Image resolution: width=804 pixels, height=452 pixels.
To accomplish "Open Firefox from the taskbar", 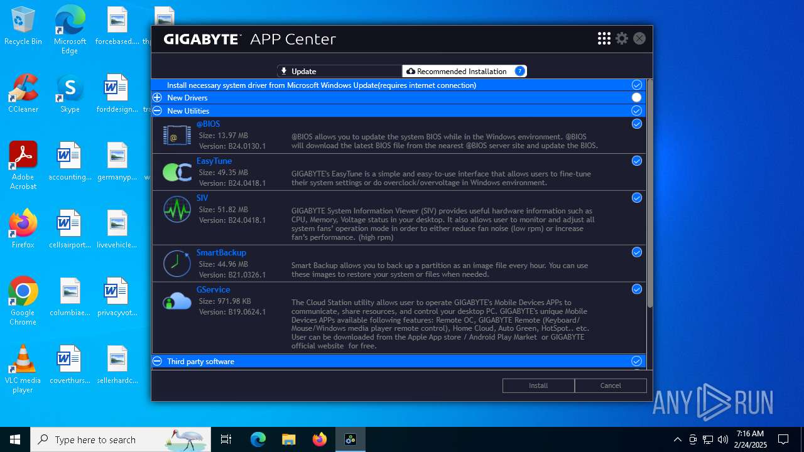I will pyautogui.click(x=319, y=439).
